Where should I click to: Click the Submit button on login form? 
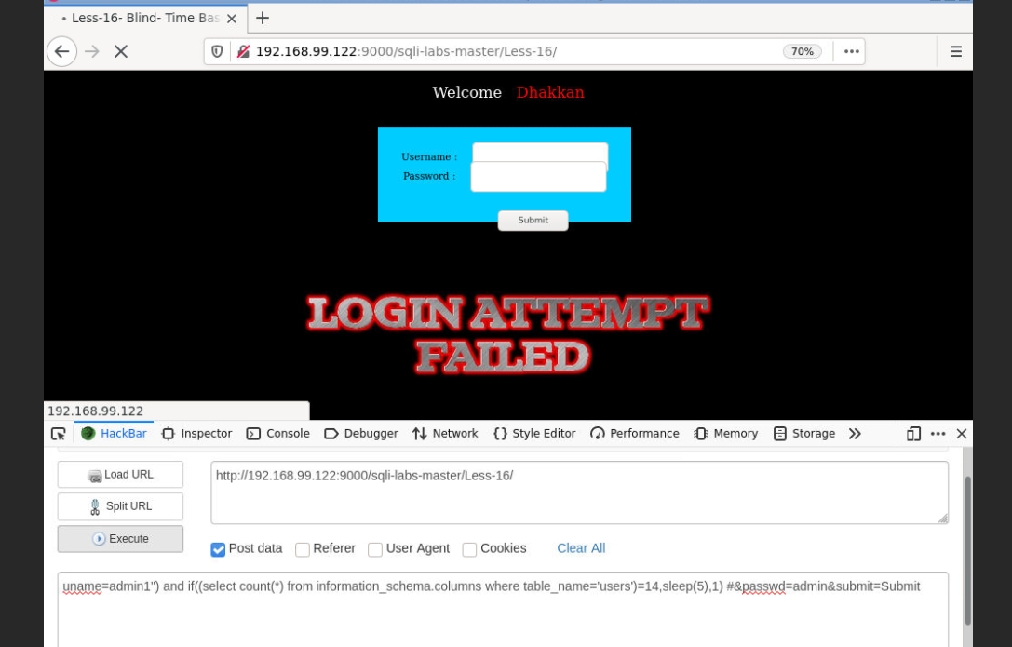click(533, 220)
